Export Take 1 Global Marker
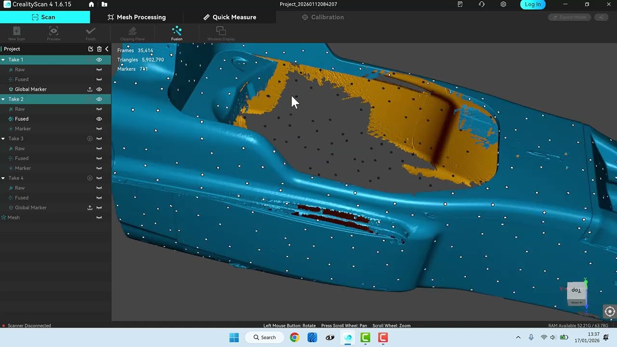Viewport: 617px width, 347px height. 90,89
